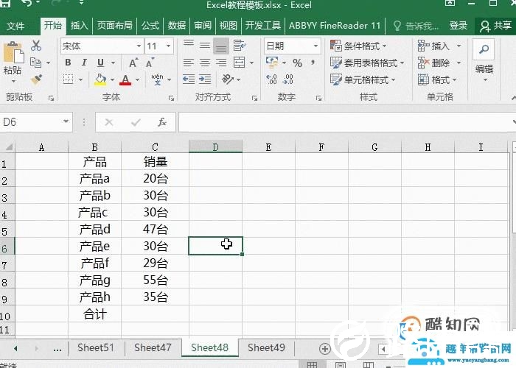Click the Cut scissors icon
This screenshot has width=516, height=368.
click(35, 46)
